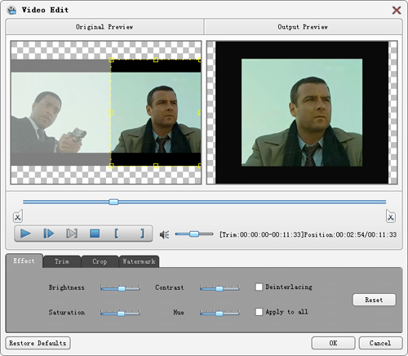Click the play-trimmed-segment button

click(x=72, y=234)
